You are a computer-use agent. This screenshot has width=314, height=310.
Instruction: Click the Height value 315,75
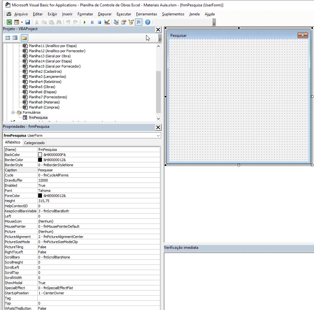99,201
